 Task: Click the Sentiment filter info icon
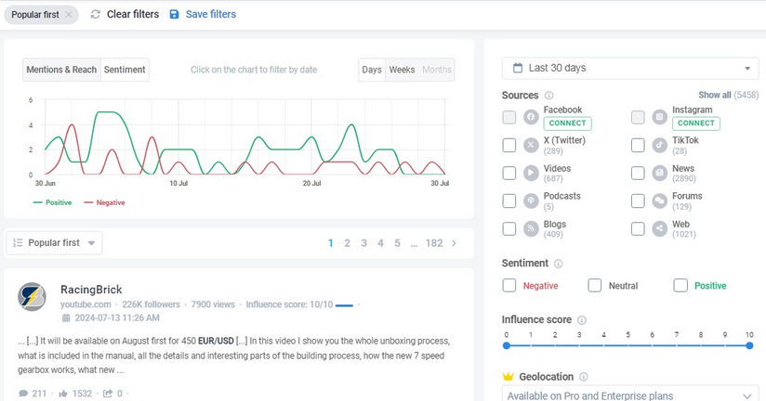(558, 264)
